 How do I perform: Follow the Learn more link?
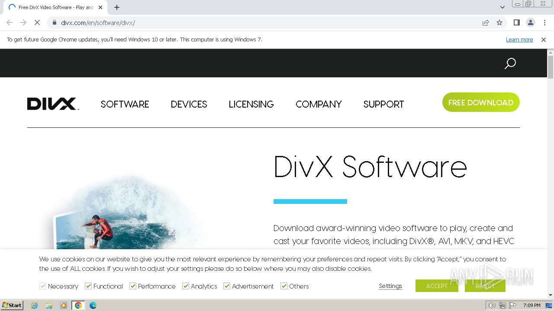519,40
